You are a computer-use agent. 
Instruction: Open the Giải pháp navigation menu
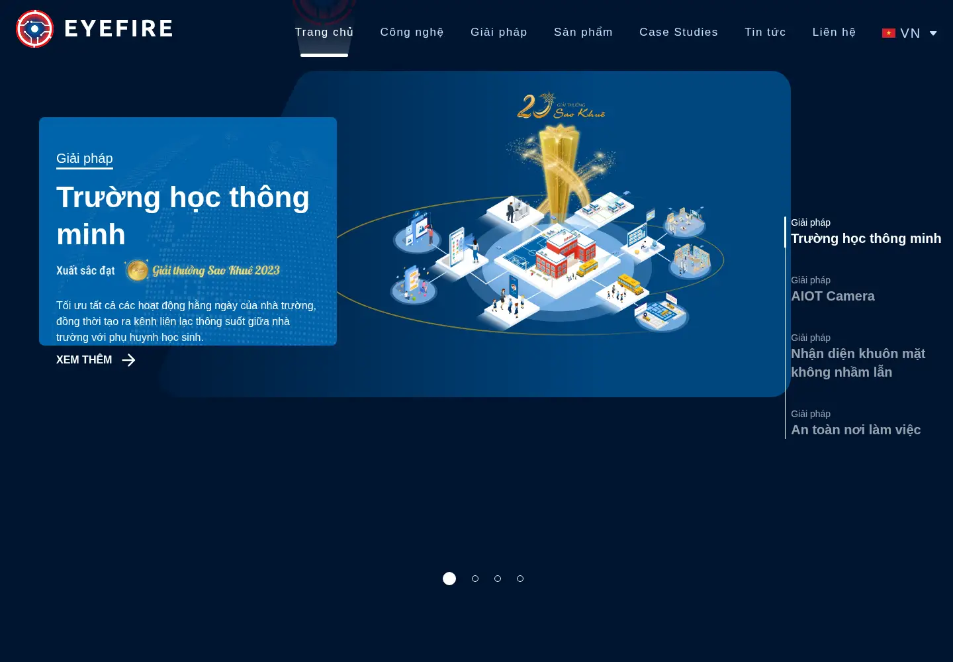tap(499, 32)
